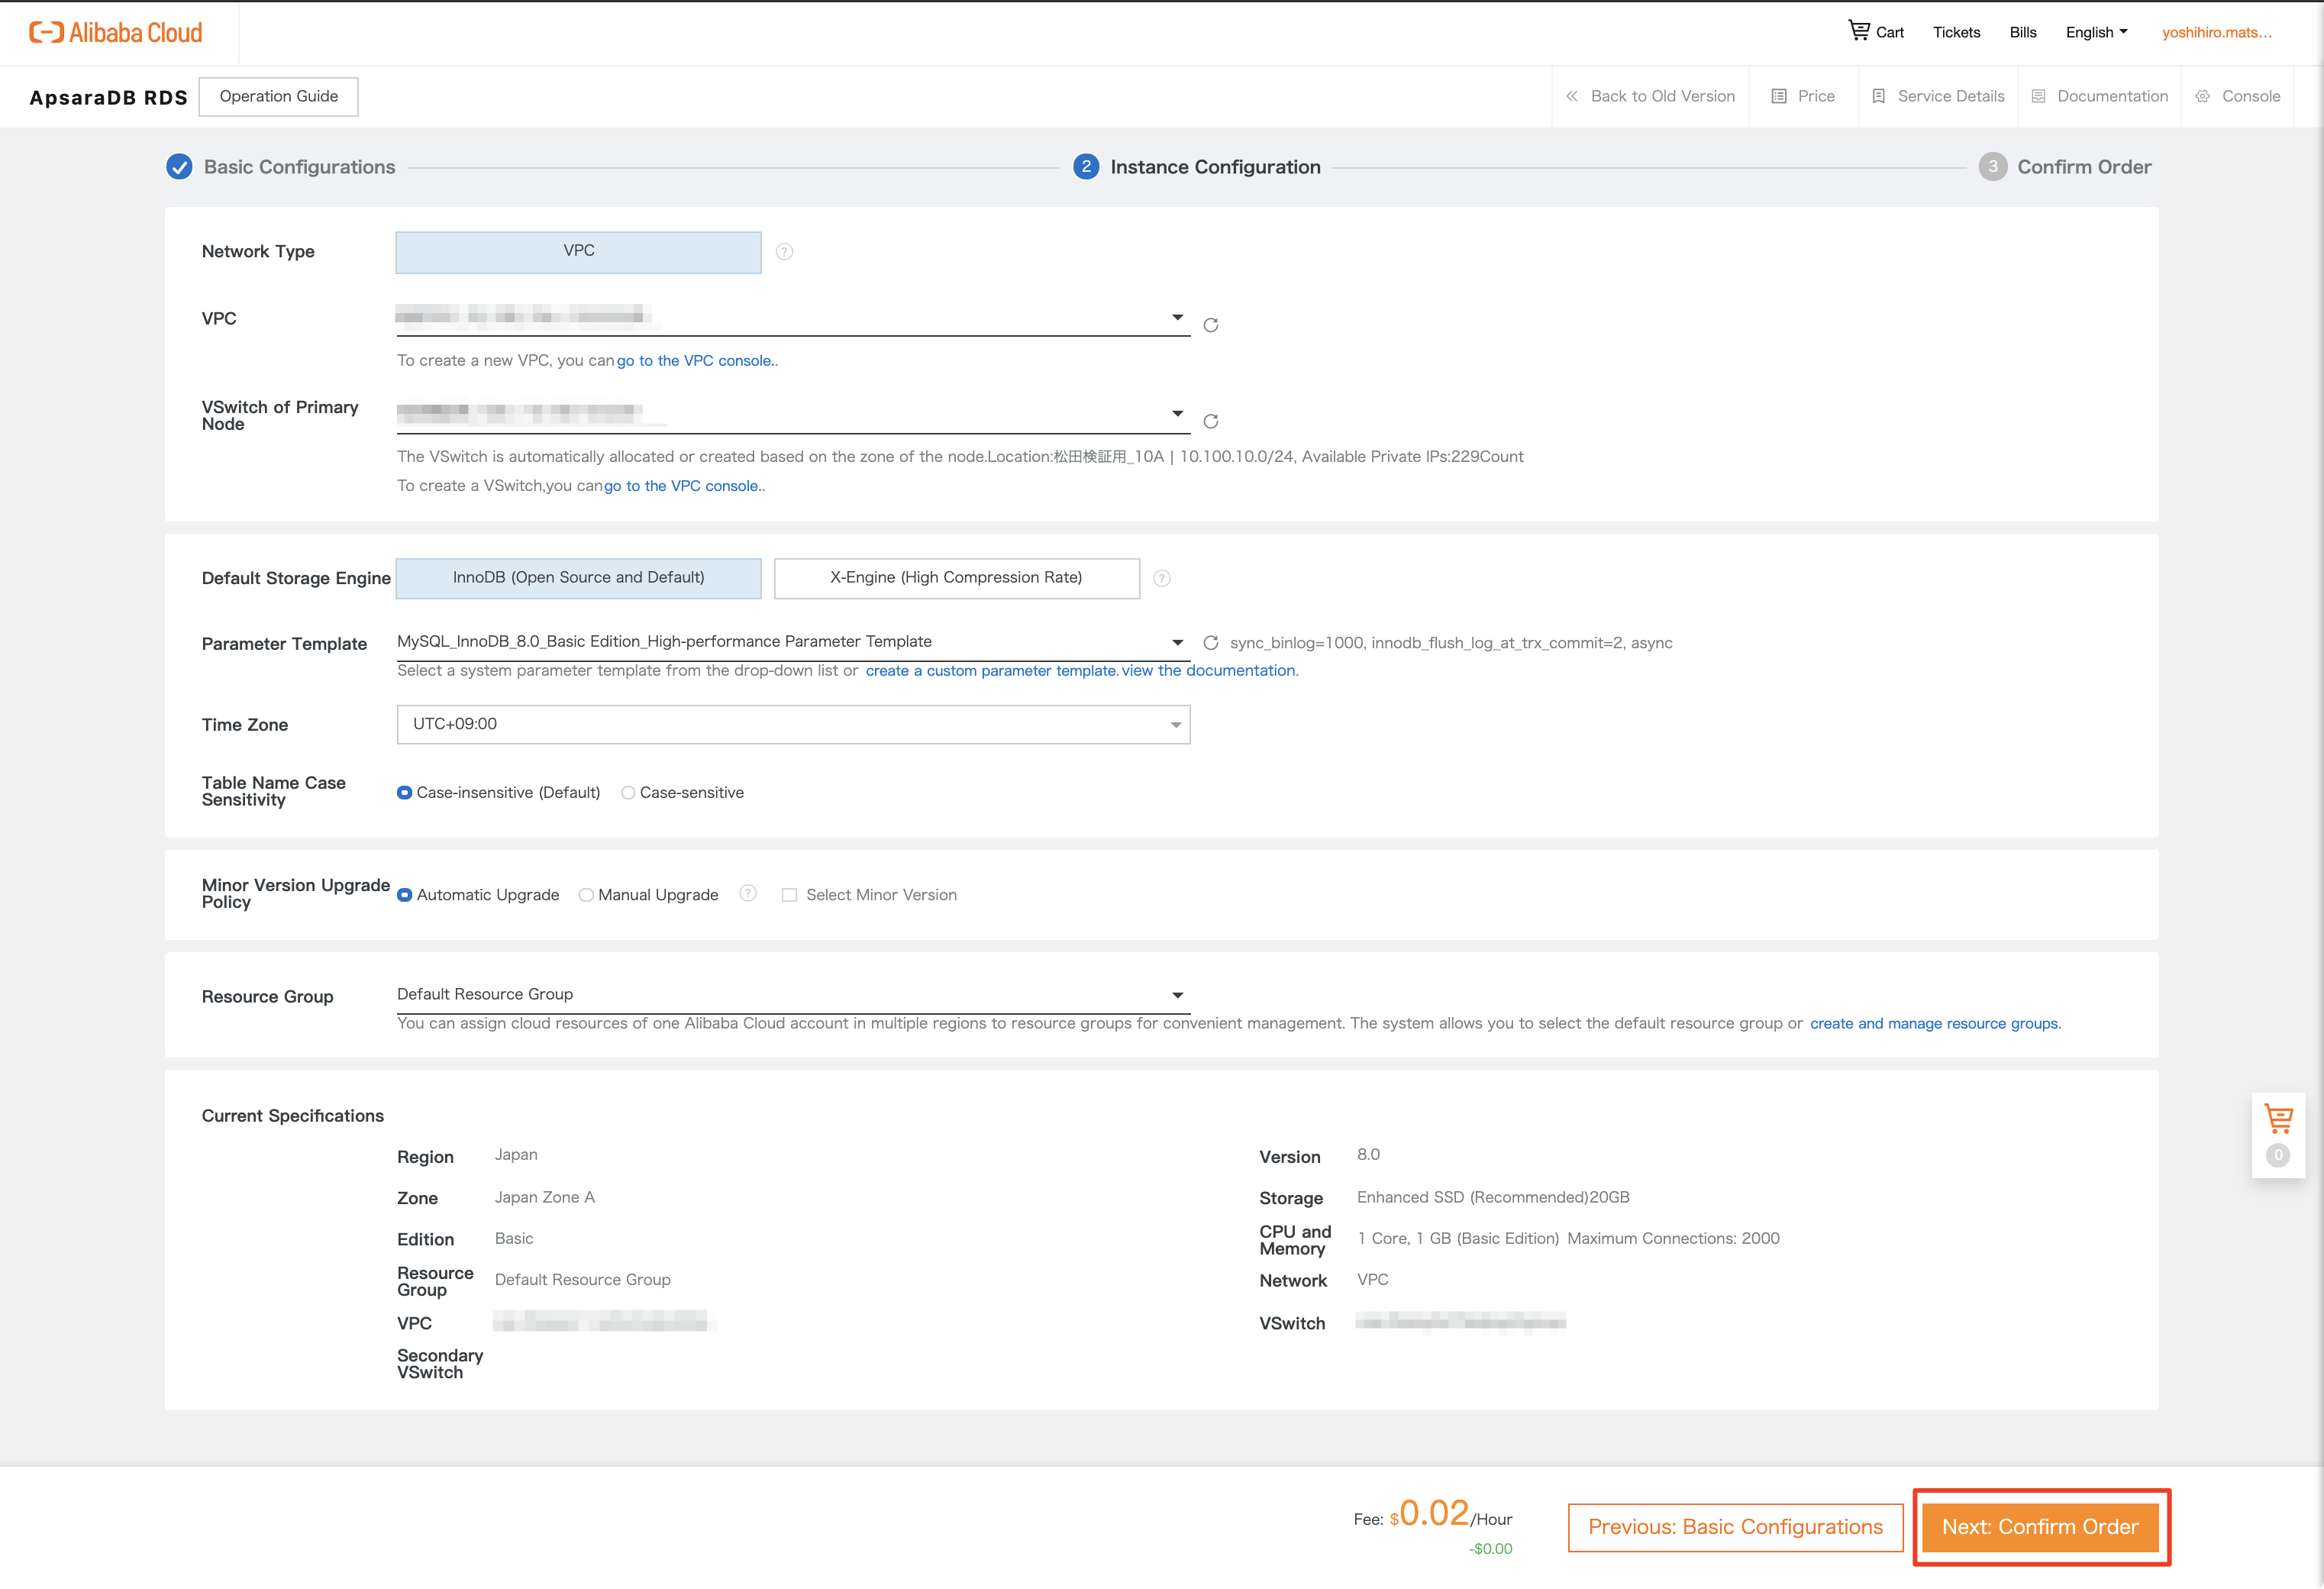The image size is (2324, 1589).
Task: Refresh the Parameter Template list
Action: [1210, 643]
